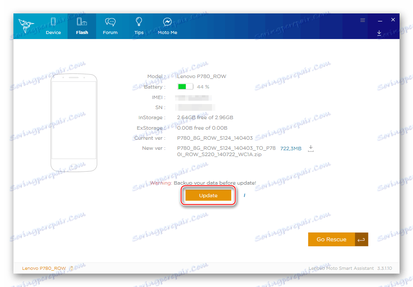This screenshot has width=413, height=287.
Task: Click the version number 3.3.1.10 text
Action: tap(384, 268)
